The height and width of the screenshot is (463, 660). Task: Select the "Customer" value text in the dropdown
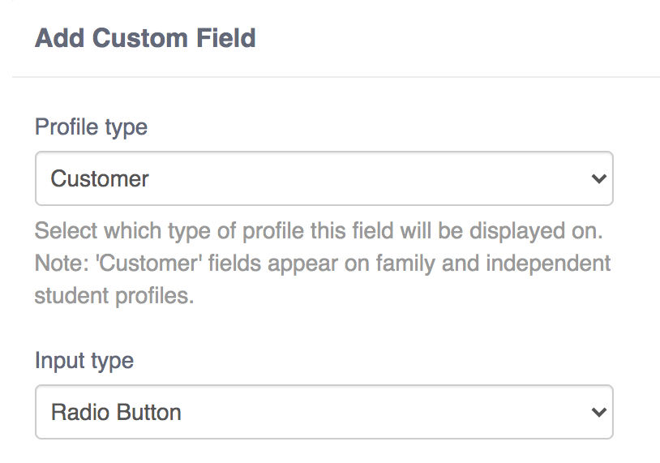[x=100, y=178]
